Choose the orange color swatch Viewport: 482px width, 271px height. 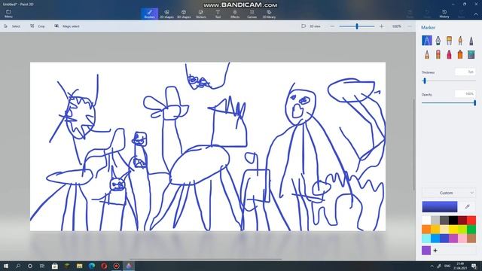pyautogui.click(x=426, y=229)
